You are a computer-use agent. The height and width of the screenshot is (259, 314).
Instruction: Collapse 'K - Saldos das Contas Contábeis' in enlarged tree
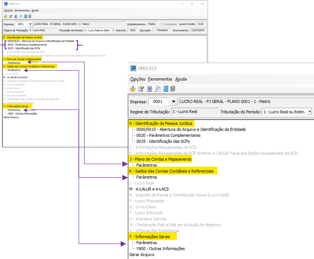coord(171,171)
